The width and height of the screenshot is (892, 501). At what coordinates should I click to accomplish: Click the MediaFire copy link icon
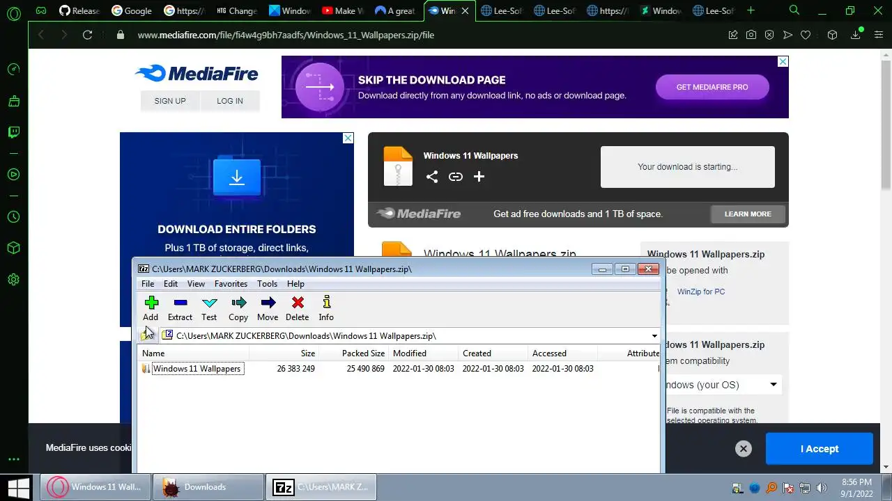(456, 177)
